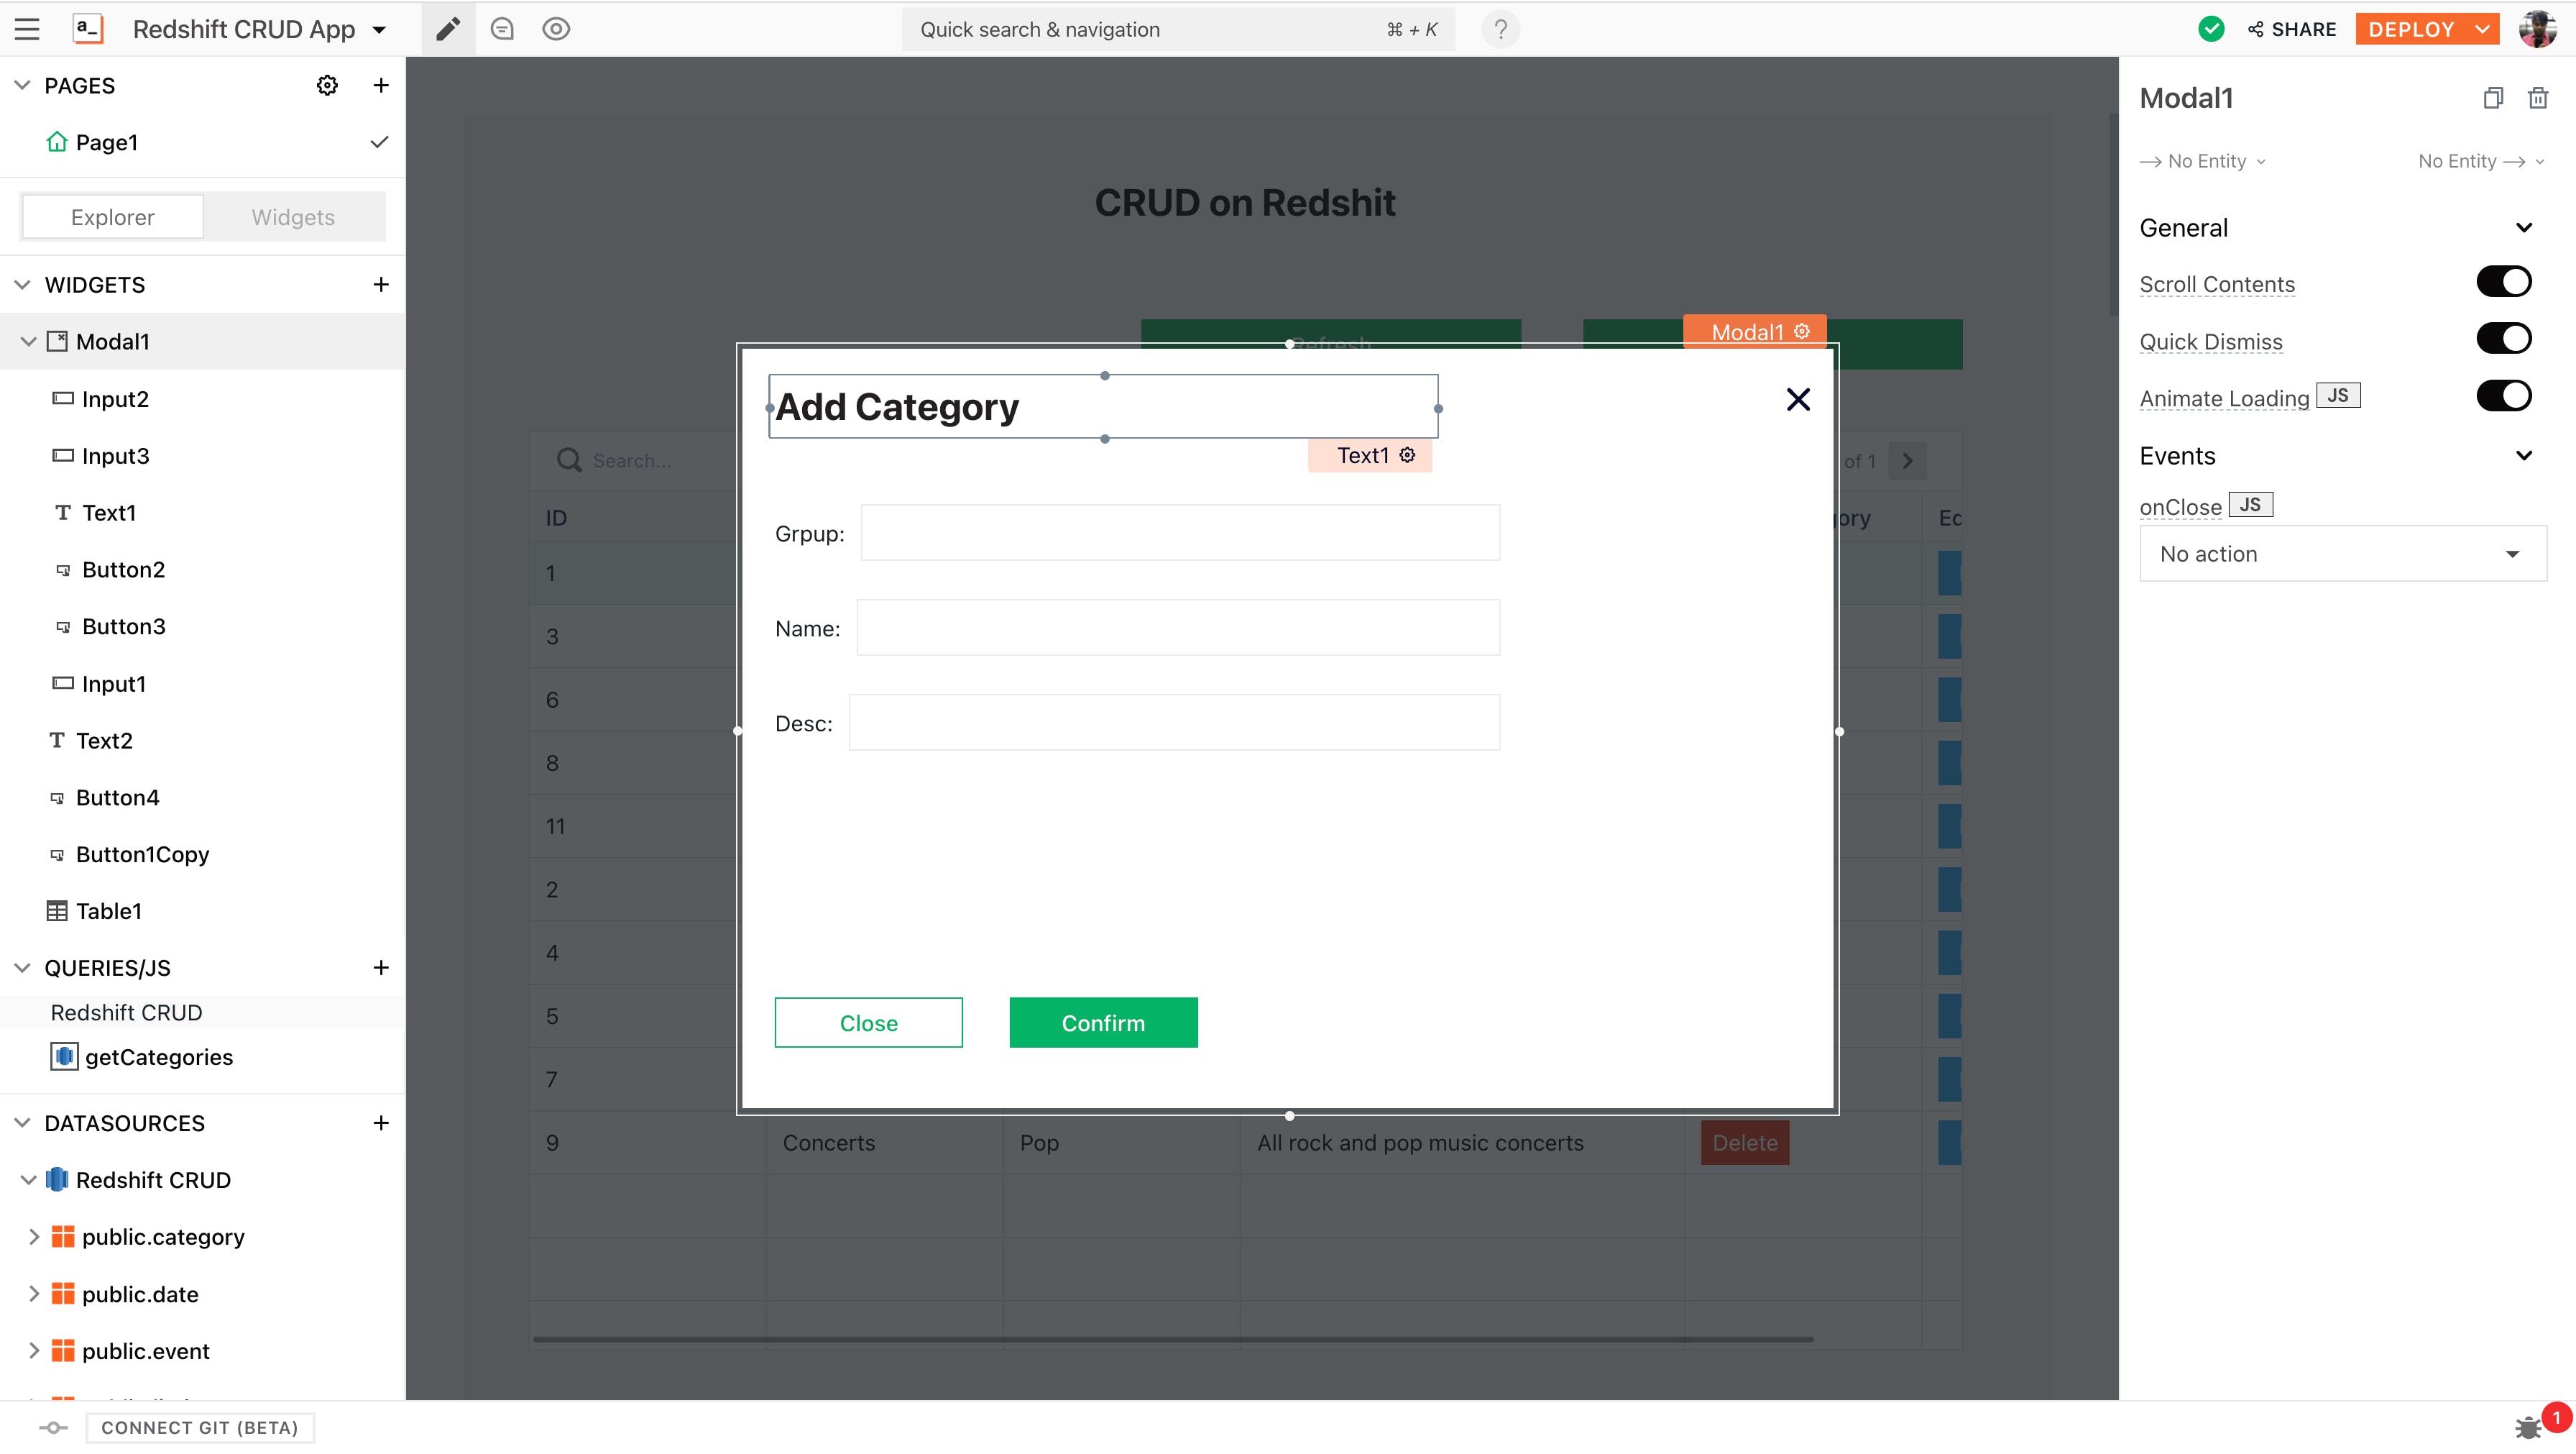Click the question mark help icon
Image resolution: width=2576 pixels, height=1454 pixels.
(1500, 29)
